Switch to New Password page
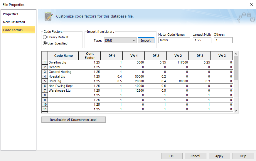This screenshot has width=256, height=161. click(x=14, y=22)
